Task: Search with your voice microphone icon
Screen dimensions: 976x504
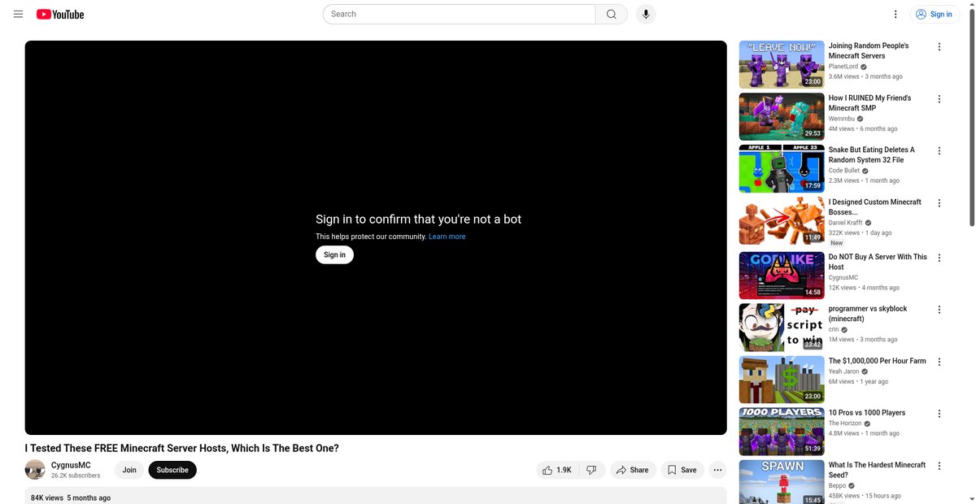Action: coord(646,14)
